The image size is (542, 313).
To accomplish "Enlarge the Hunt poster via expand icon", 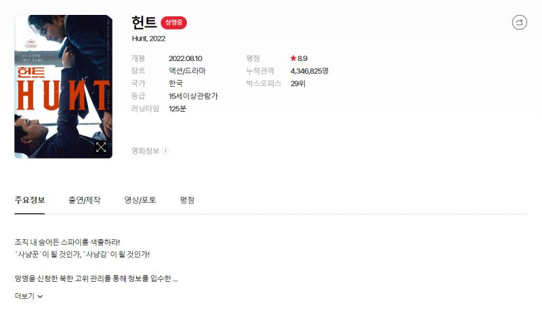I will (101, 147).
